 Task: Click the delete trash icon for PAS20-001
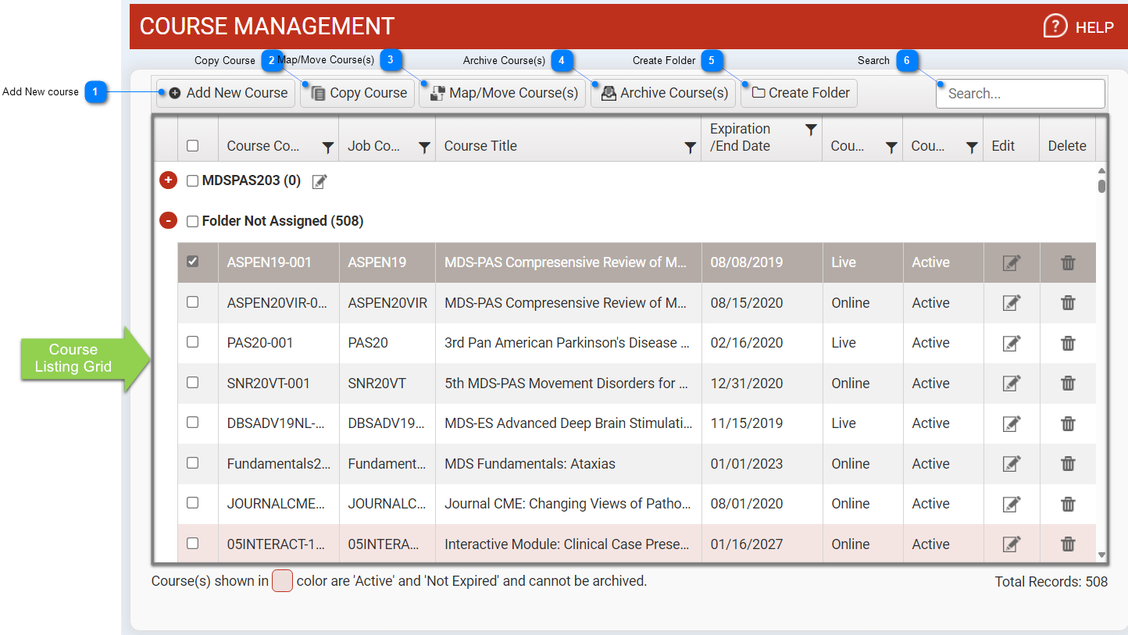click(1068, 343)
